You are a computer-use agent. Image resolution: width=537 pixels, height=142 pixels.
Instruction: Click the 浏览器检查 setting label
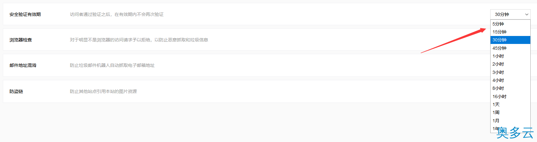pos(21,40)
